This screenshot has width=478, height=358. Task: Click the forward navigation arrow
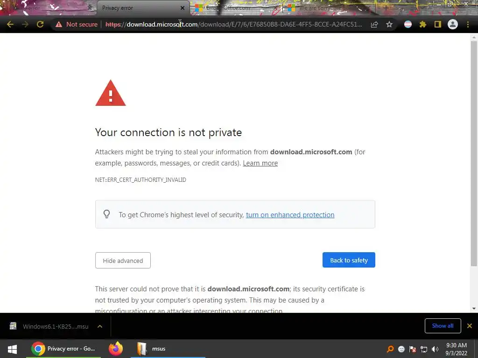[25, 24]
